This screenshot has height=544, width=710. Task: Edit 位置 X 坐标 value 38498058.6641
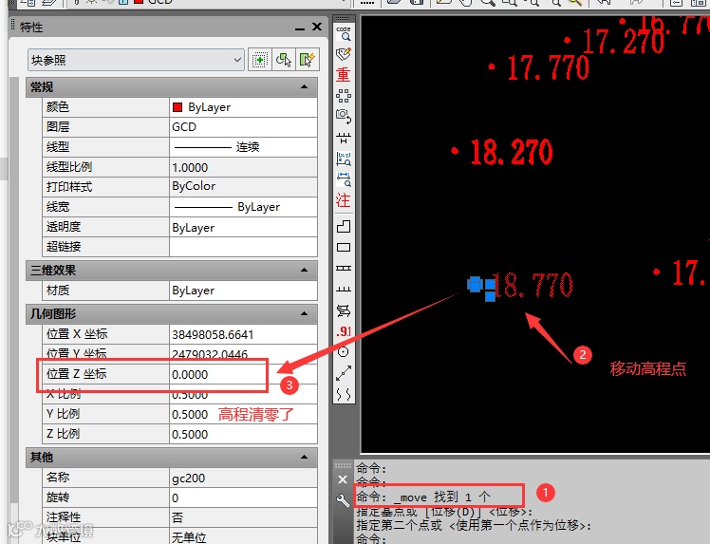[x=243, y=334]
